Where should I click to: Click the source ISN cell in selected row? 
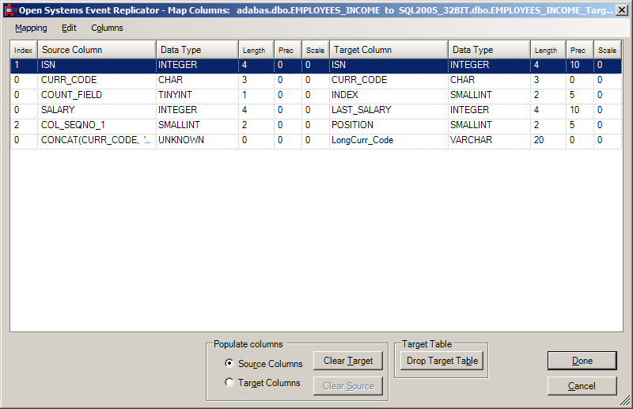97,65
